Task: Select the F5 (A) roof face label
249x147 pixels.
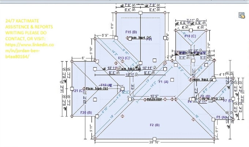Action: 222,117
